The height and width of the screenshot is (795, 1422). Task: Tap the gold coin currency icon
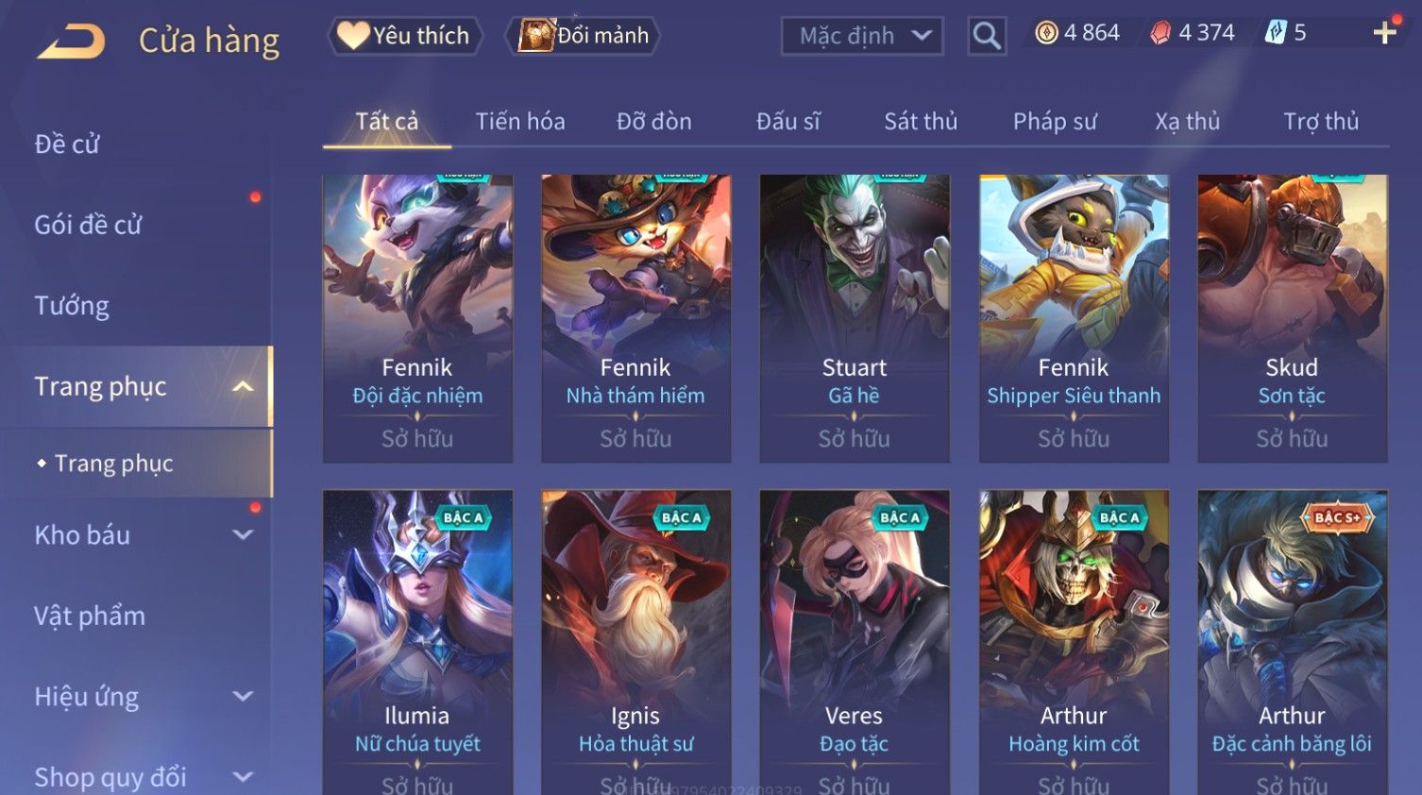point(1046,33)
